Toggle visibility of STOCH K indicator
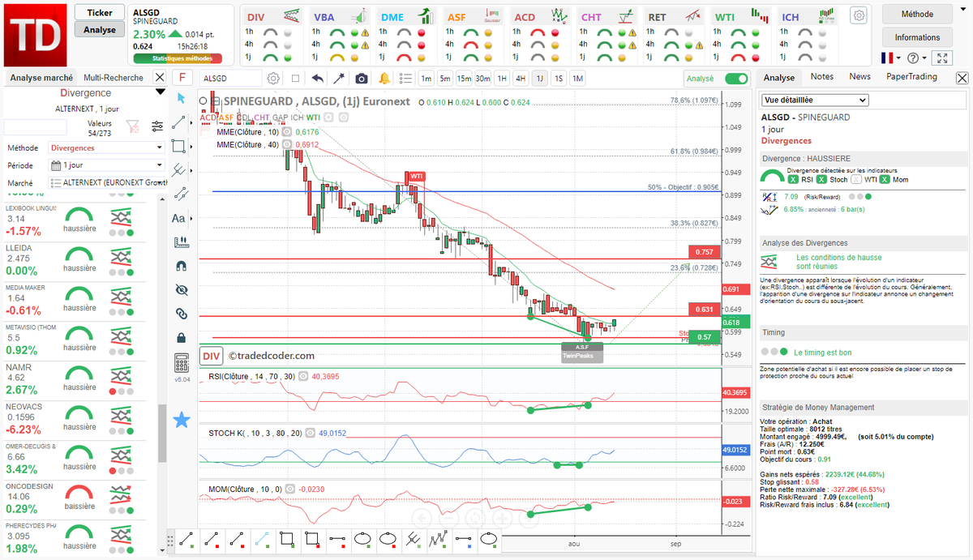Screen dimensions: 973x560 [311, 434]
